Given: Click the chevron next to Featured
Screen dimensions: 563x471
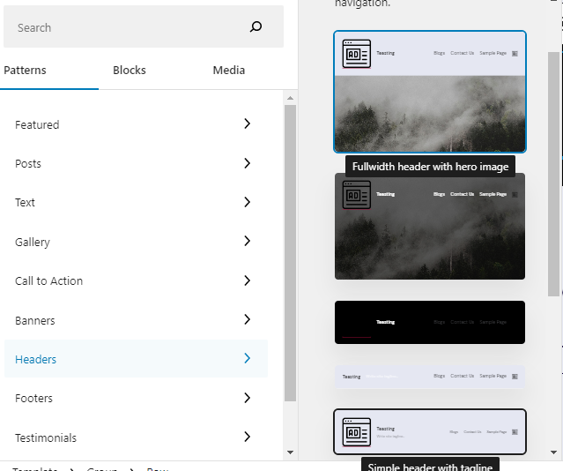Looking at the screenshot, I should 247,123.
